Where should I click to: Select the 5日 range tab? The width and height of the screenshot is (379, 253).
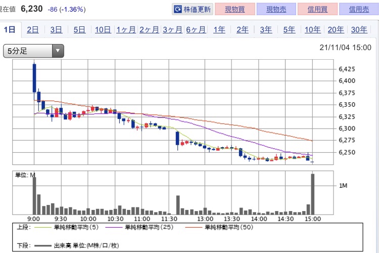79,30
